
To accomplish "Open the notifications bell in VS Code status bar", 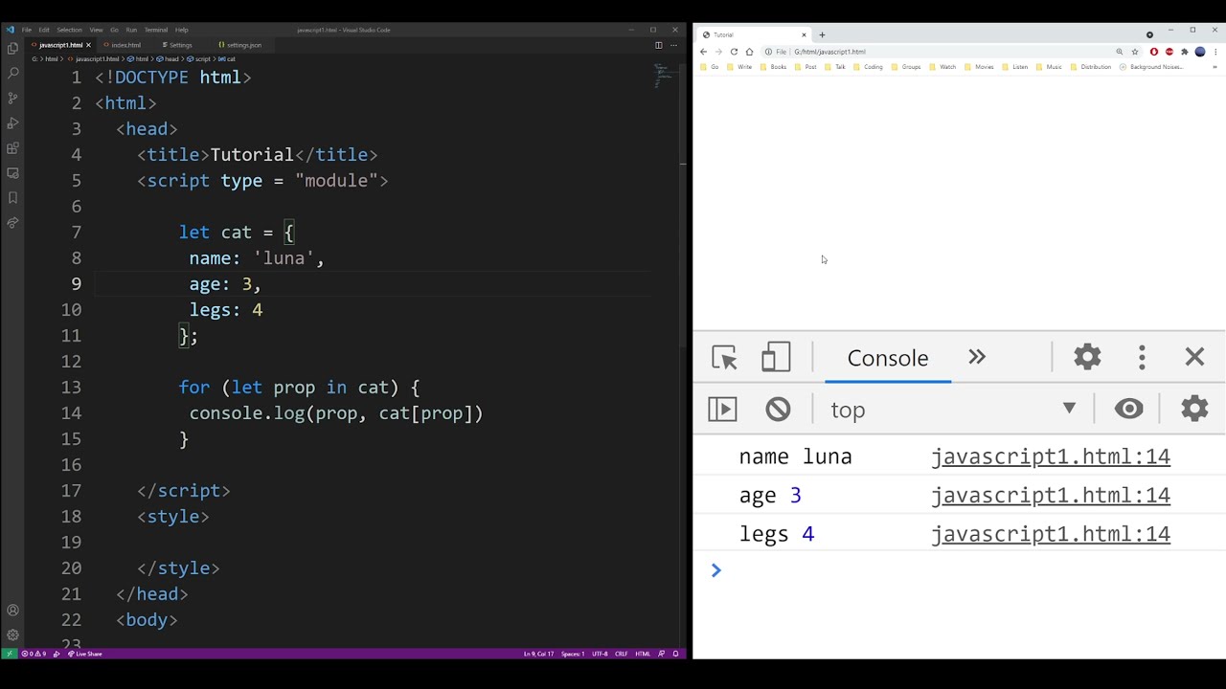I will [675, 654].
